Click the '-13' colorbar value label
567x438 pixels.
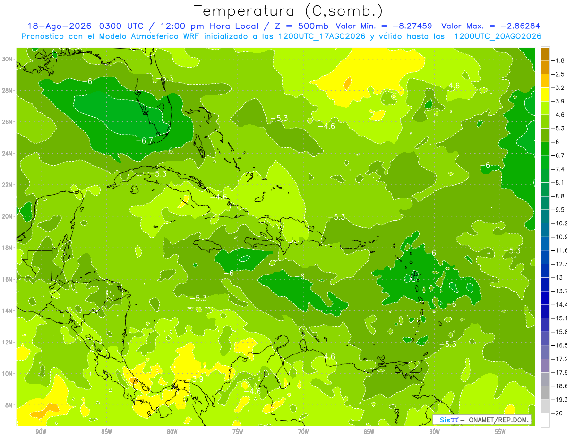pyautogui.click(x=557, y=277)
